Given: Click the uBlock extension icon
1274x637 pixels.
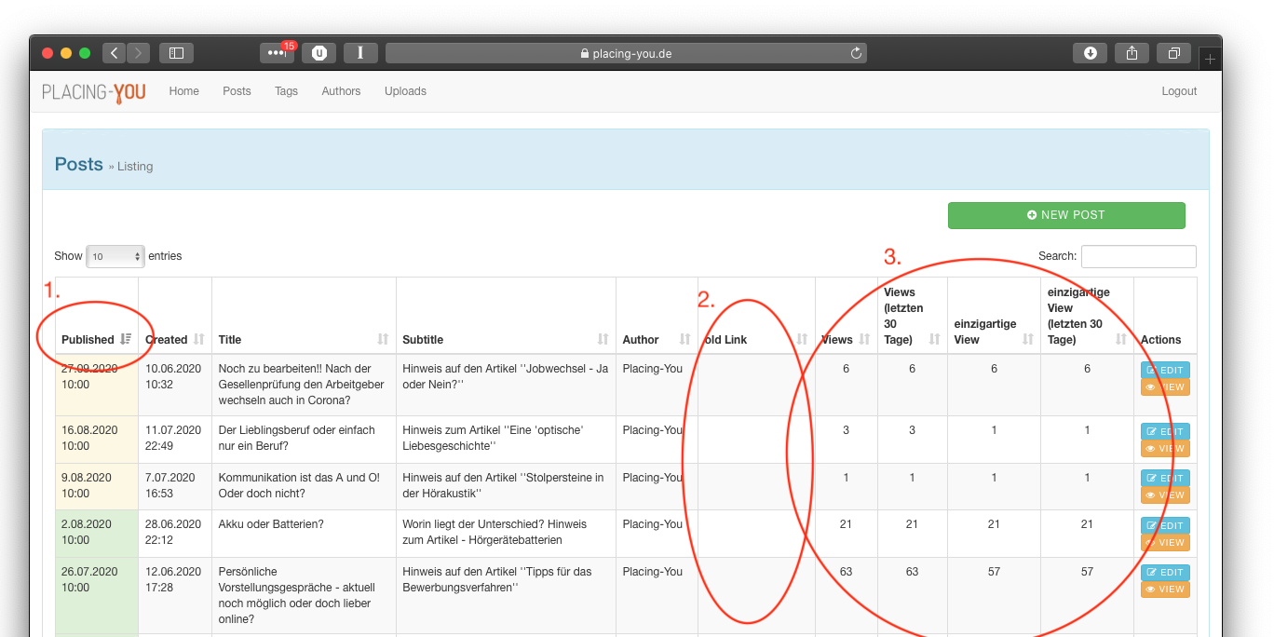Looking at the screenshot, I should point(319,53).
